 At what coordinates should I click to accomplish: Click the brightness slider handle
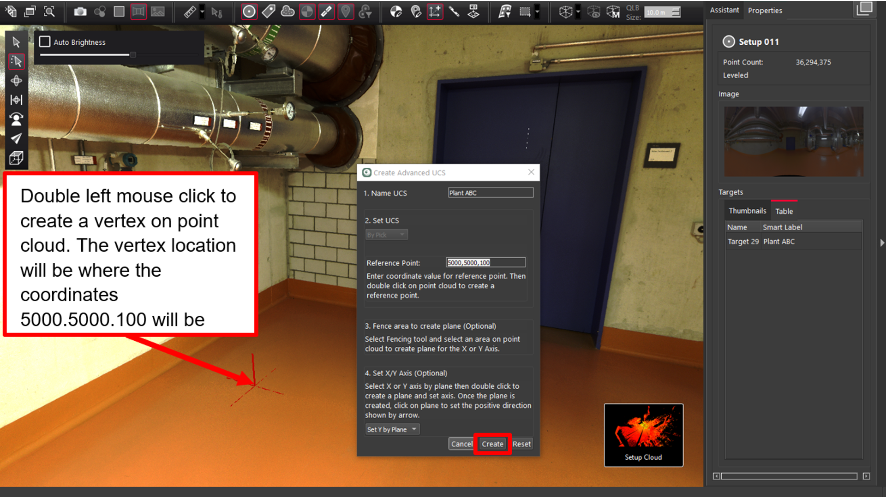[133, 55]
